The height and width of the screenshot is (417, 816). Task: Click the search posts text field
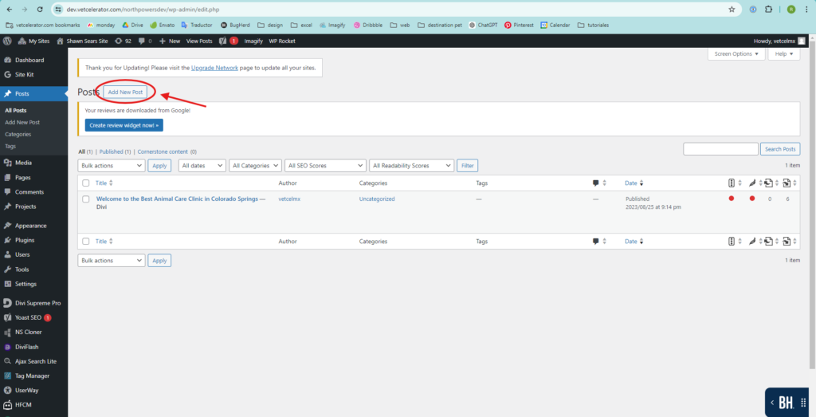point(720,149)
